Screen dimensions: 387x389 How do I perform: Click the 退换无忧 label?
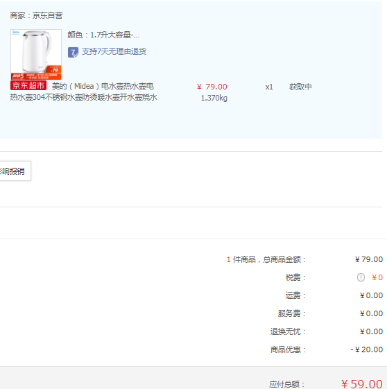pos(288,331)
